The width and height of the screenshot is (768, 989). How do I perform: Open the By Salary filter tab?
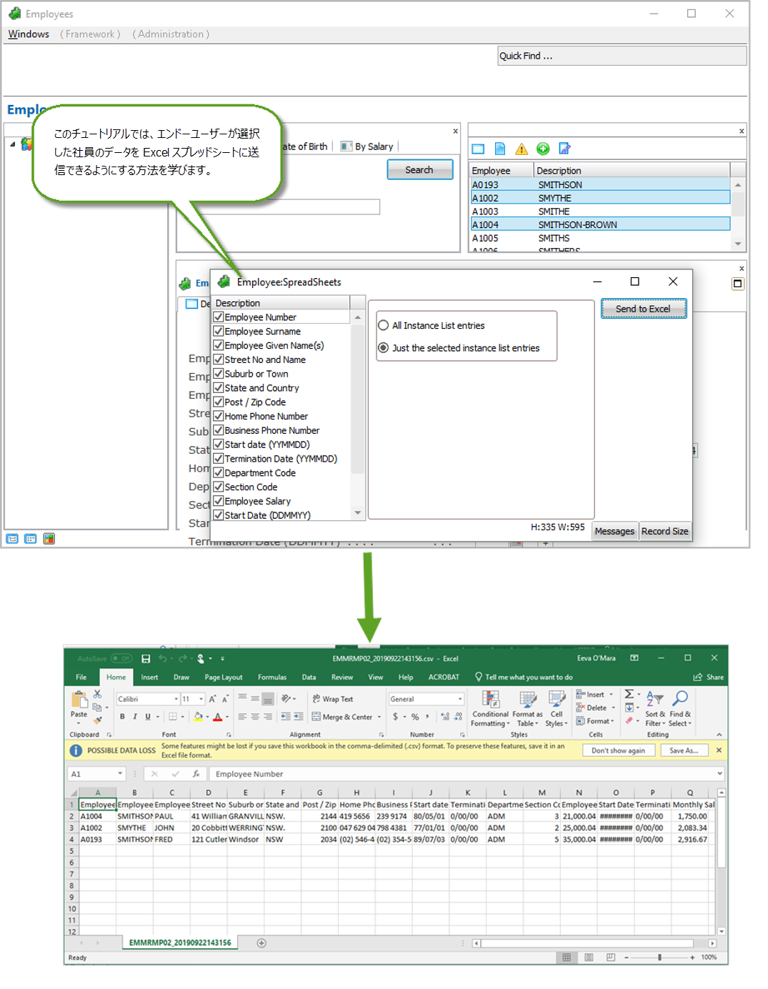(367, 146)
